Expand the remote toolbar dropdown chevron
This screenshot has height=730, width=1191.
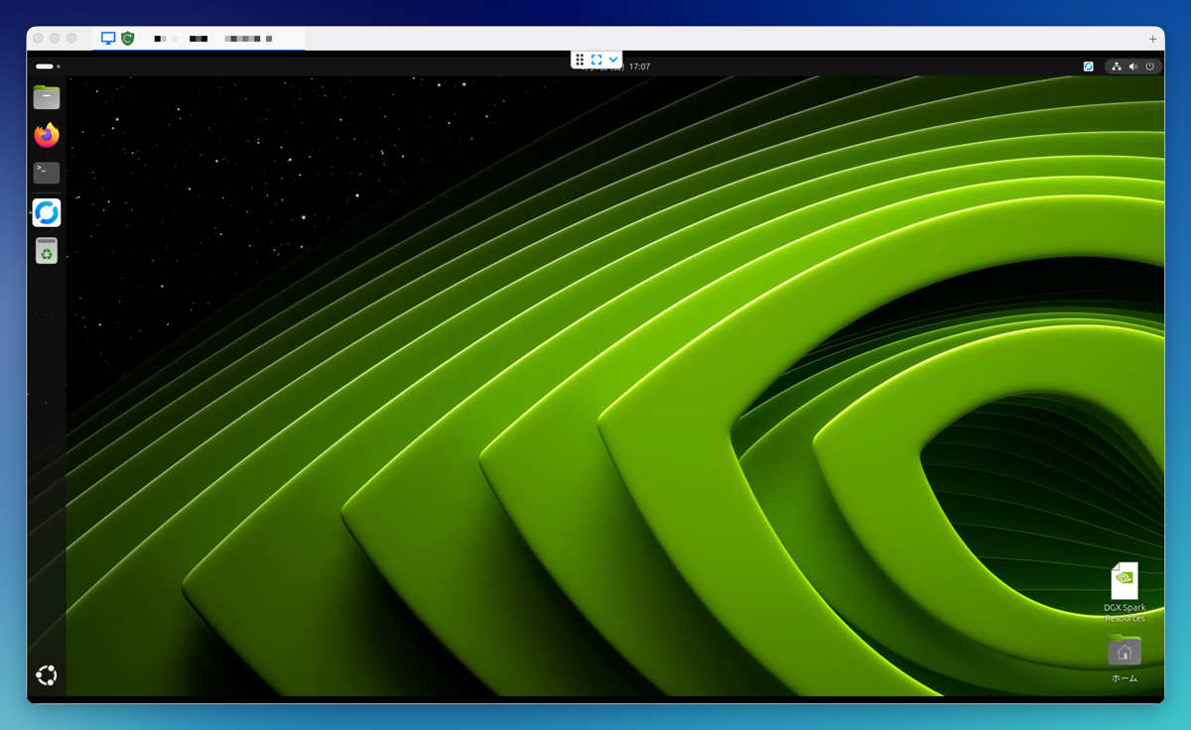(x=613, y=60)
